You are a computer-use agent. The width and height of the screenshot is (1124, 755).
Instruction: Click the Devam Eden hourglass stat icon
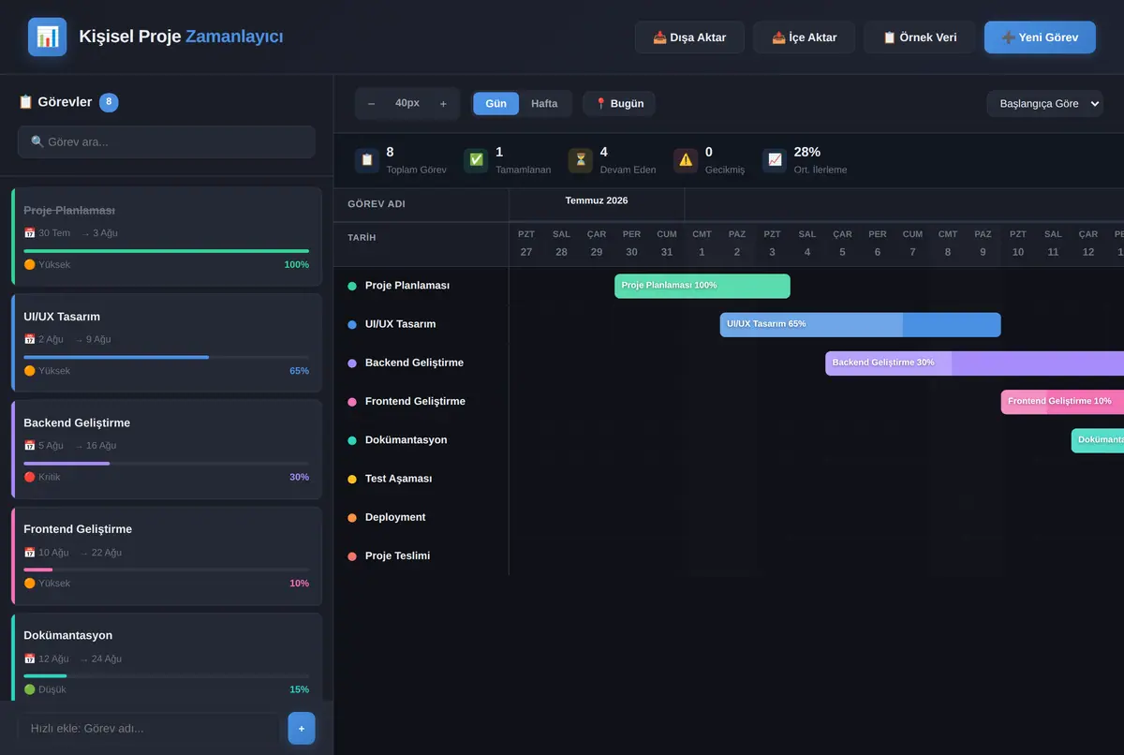(x=581, y=160)
